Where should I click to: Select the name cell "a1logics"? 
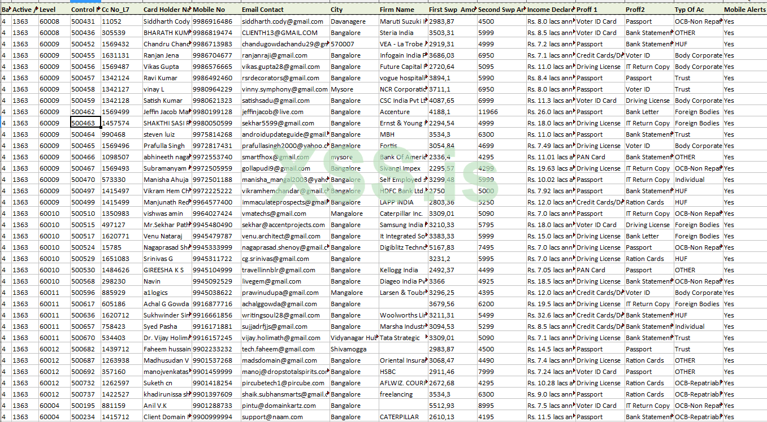[x=167, y=293]
